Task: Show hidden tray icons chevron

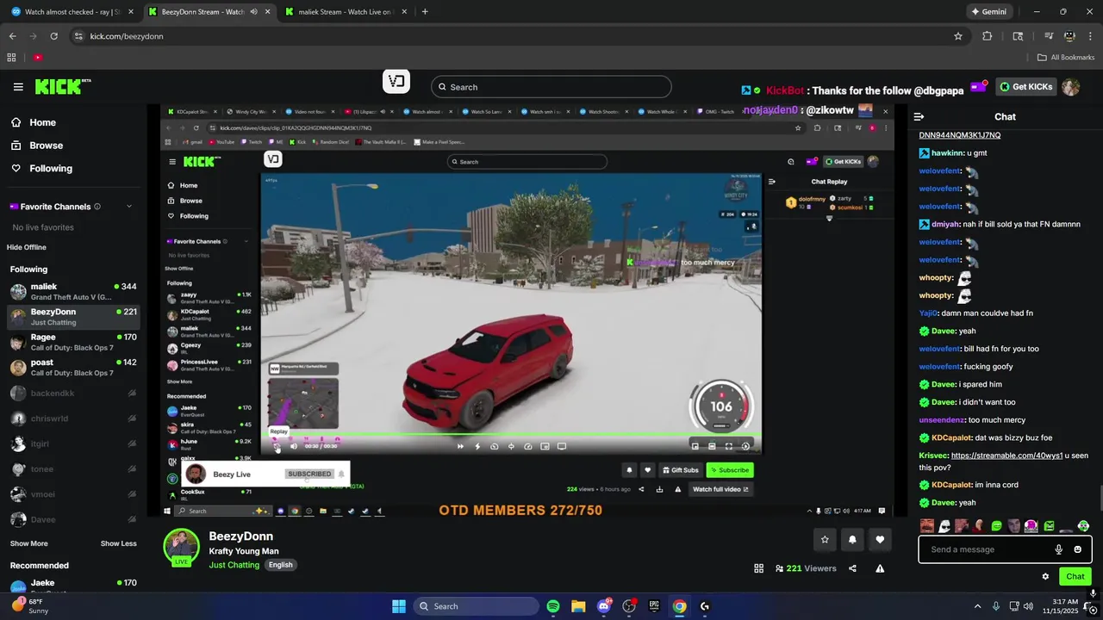Action: [x=977, y=606]
